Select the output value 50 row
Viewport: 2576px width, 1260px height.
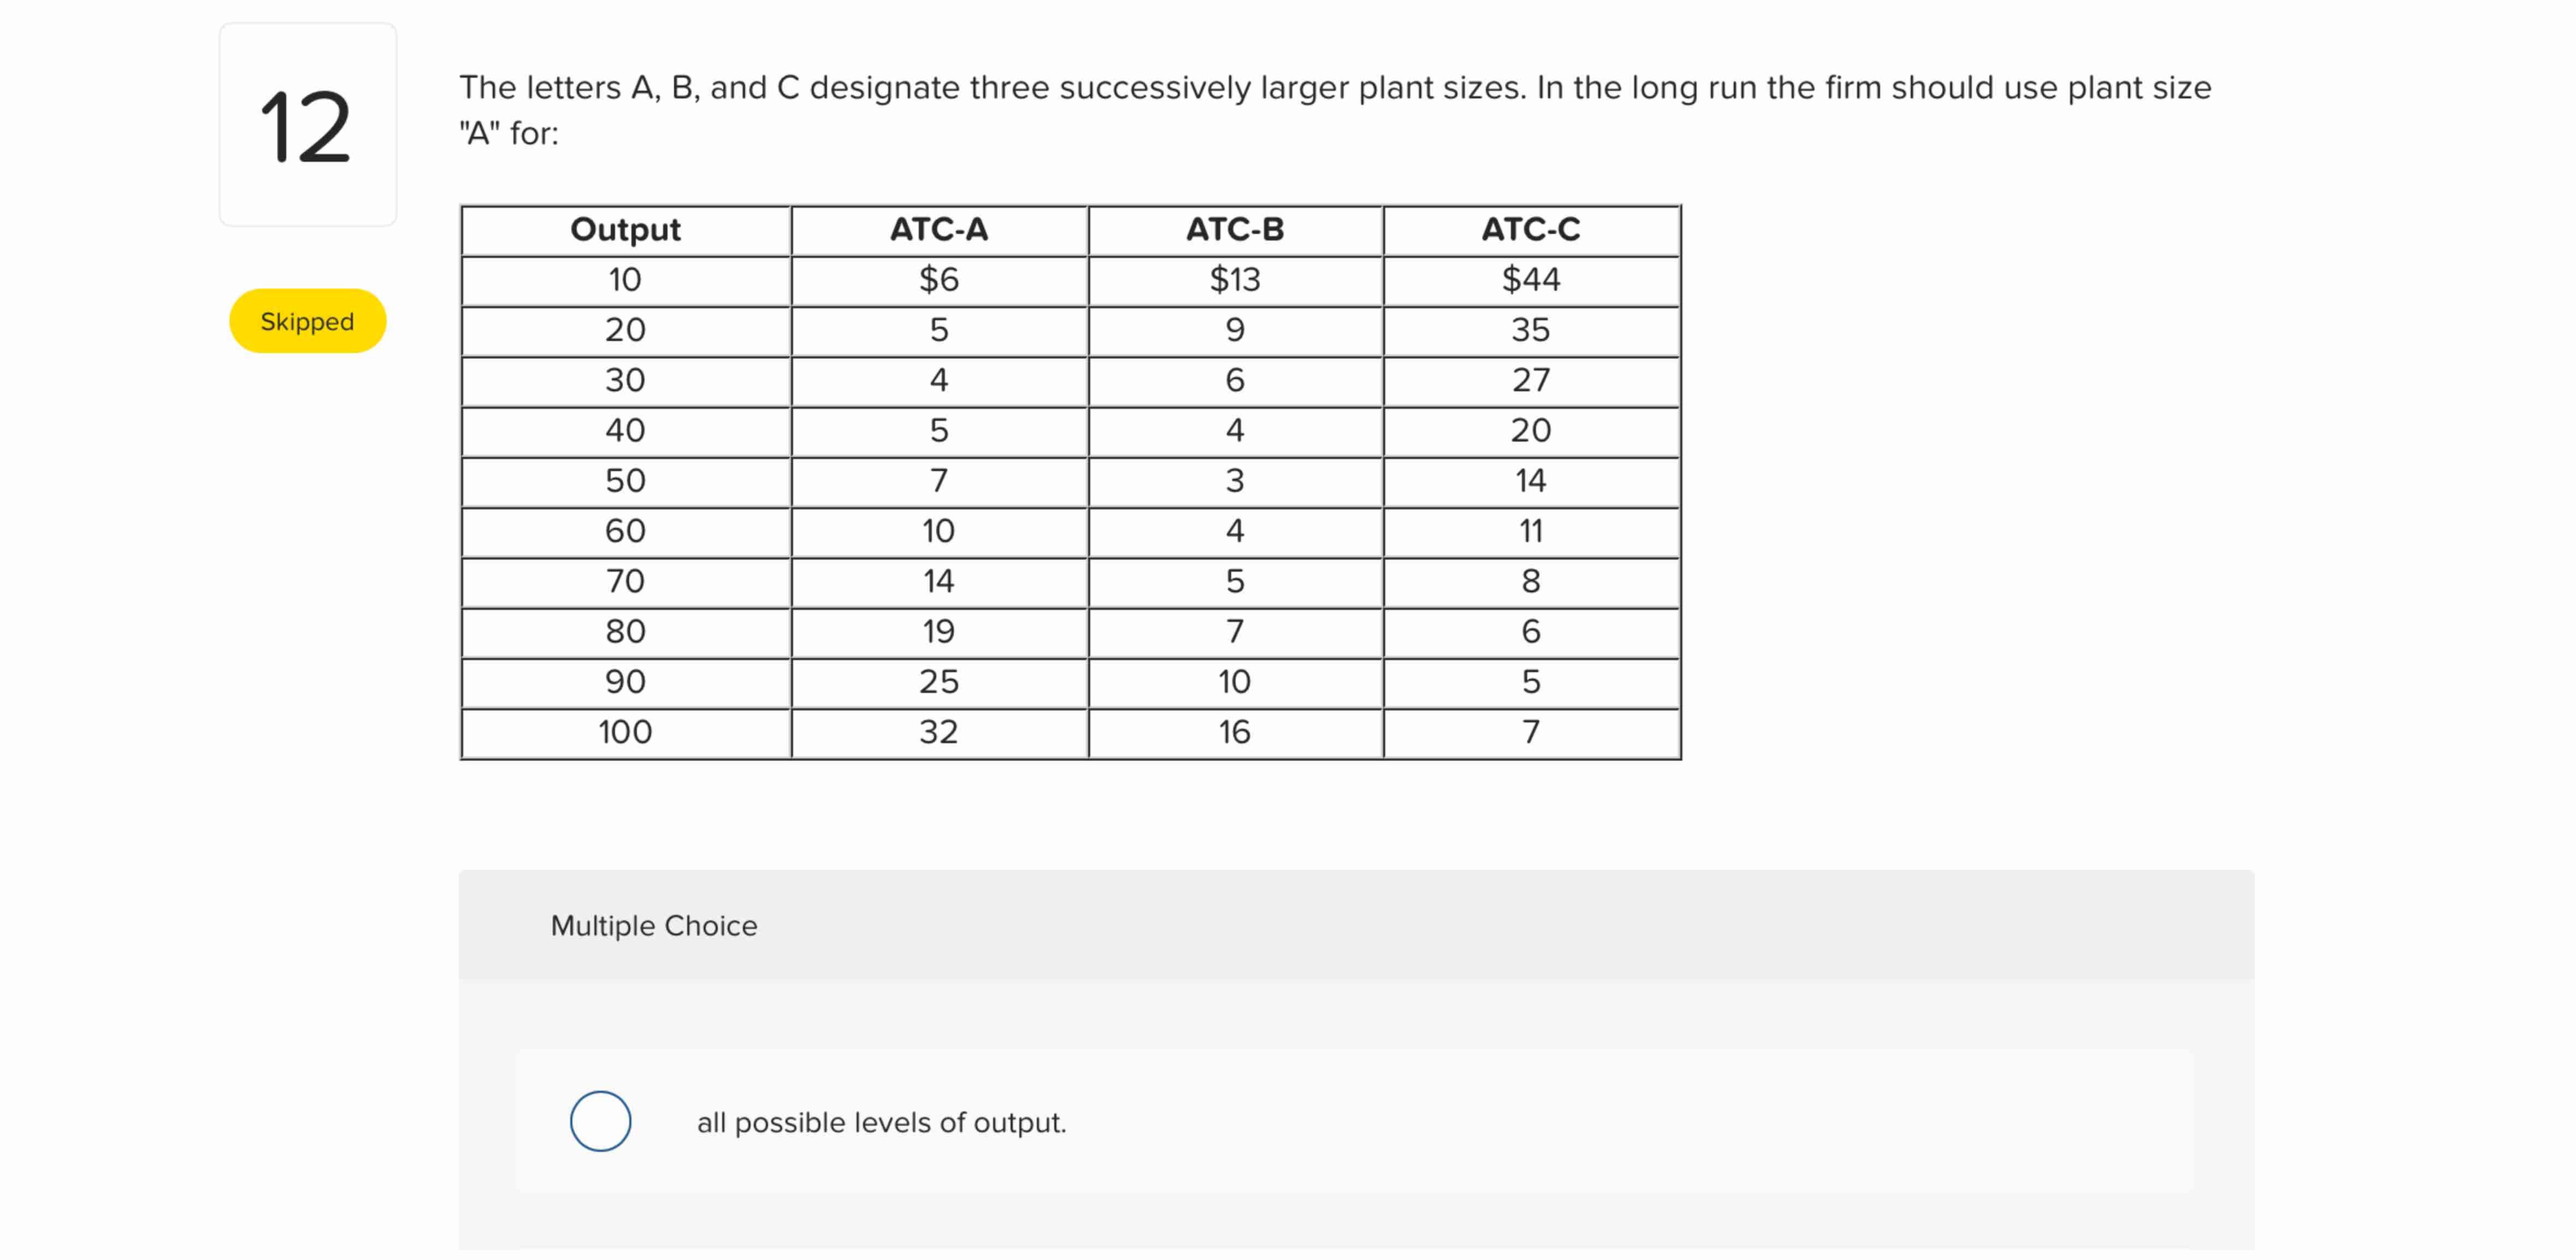click(x=625, y=480)
